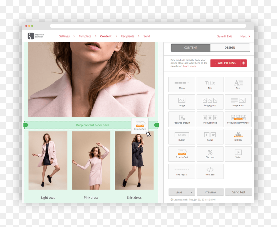Select the Video content block
The height and width of the screenshot is (227, 277).
[238, 154]
